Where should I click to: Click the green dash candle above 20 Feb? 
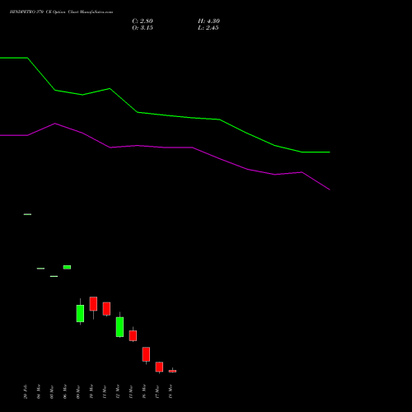[27, 214]
